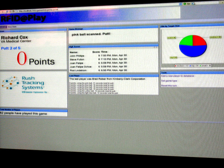
Task: Click the red slice of the pie chart
Action: tap(199, 41)
